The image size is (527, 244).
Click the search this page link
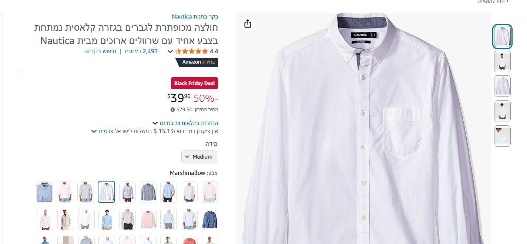[100, 51]
